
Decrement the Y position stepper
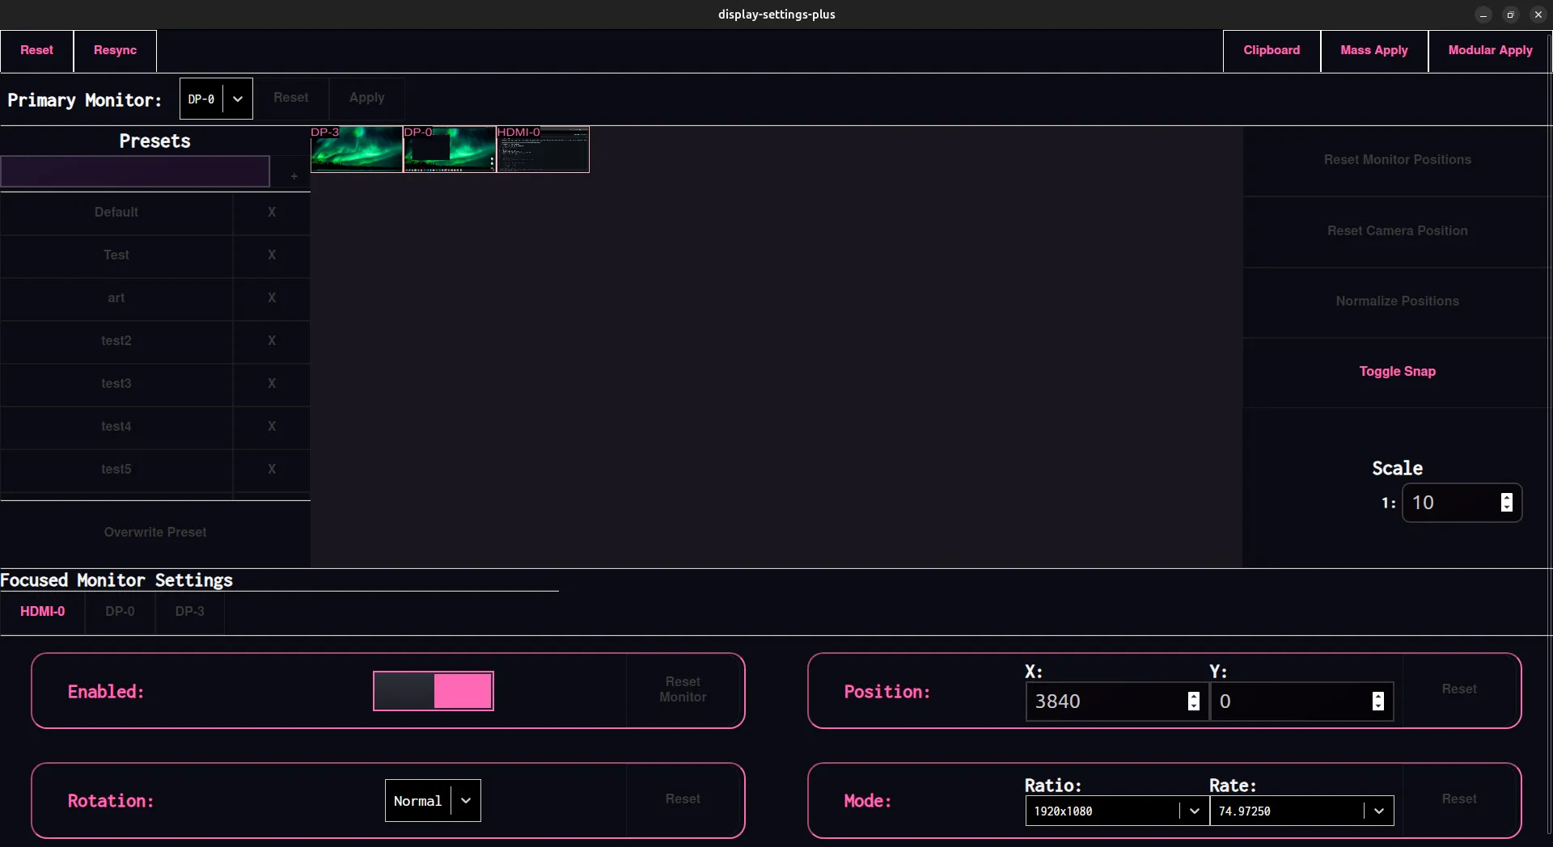[x=1378, y=707]
